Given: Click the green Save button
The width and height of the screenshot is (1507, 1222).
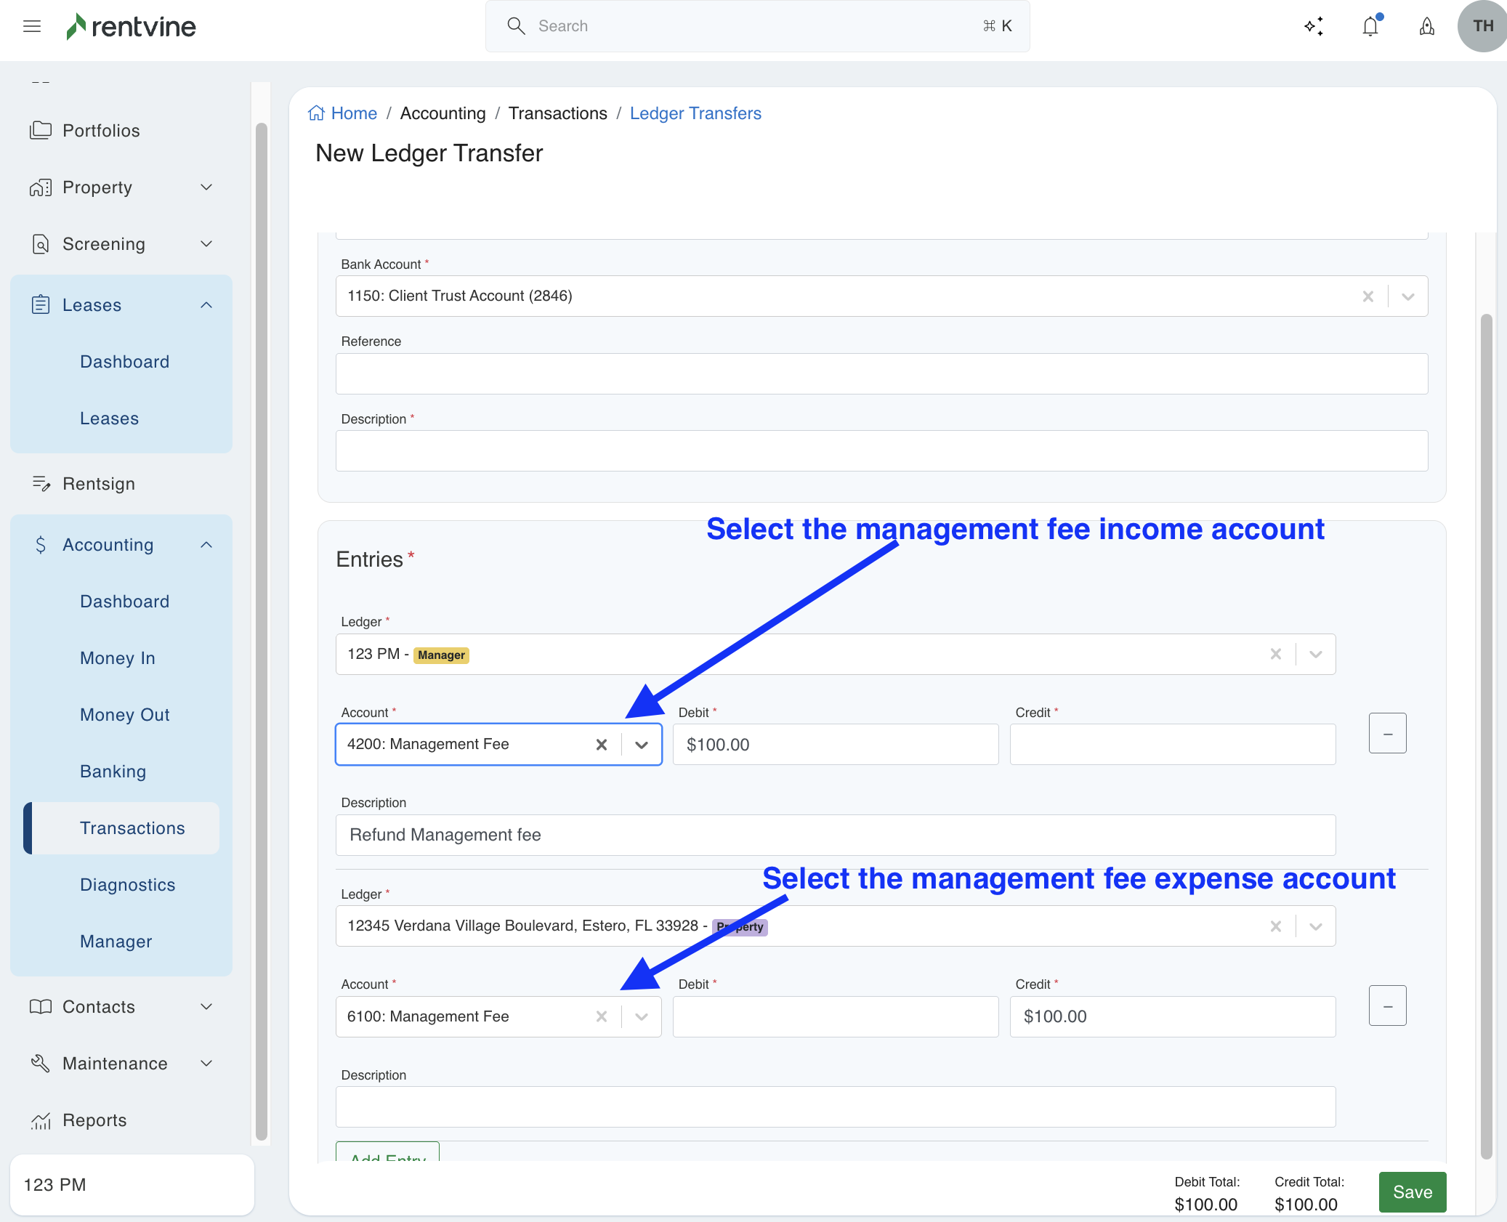Looking at the screenshot, I should click(x=1412, y=1192).
